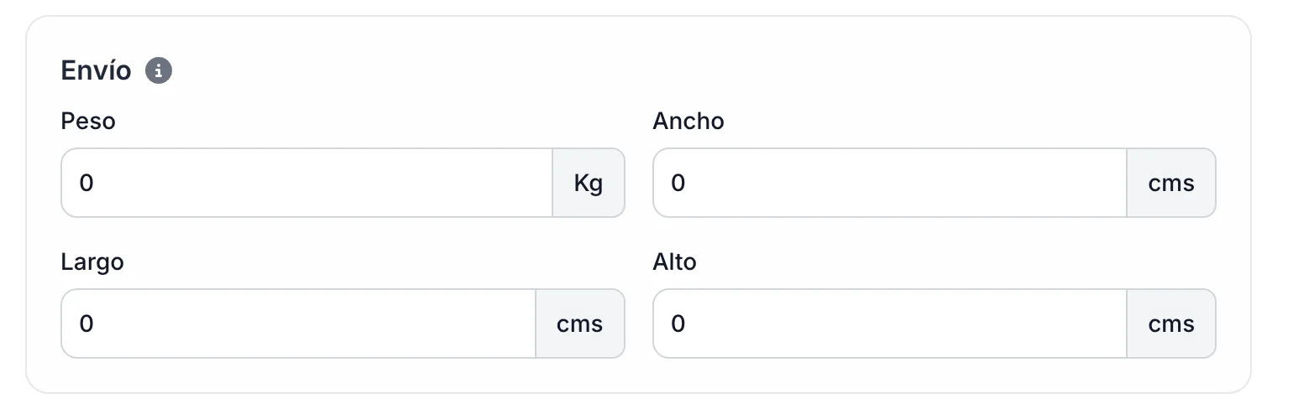Click the Ancho field label

point(688,122)
